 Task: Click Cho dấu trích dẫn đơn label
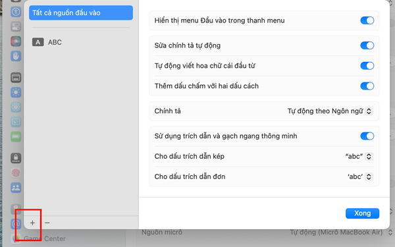190,177
